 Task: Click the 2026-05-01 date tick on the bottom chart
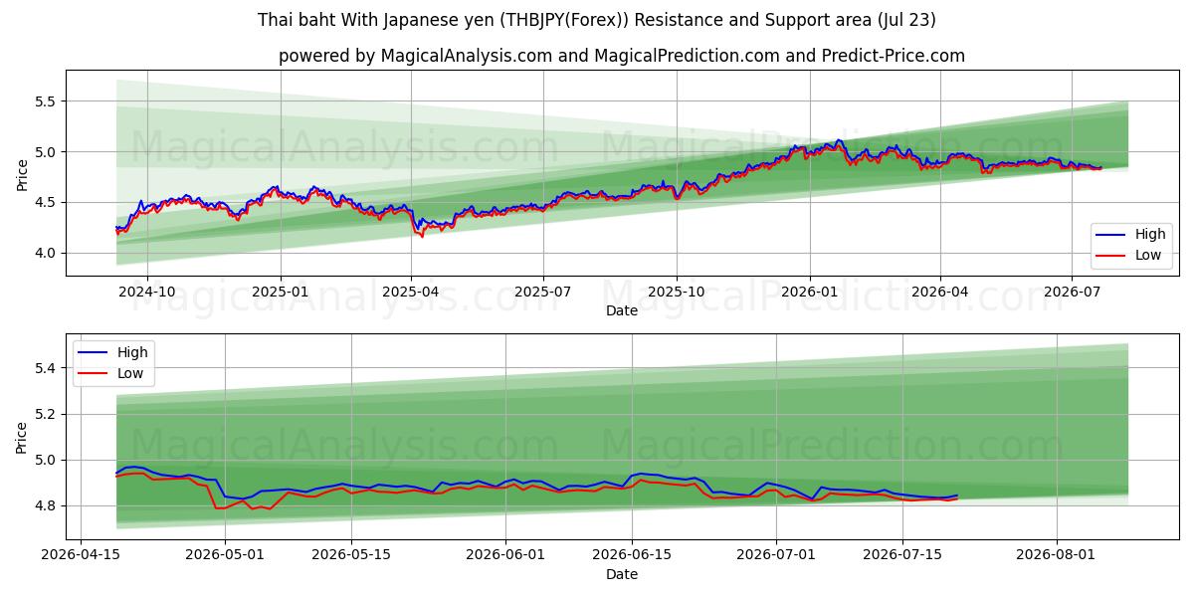tap(225, 555)
